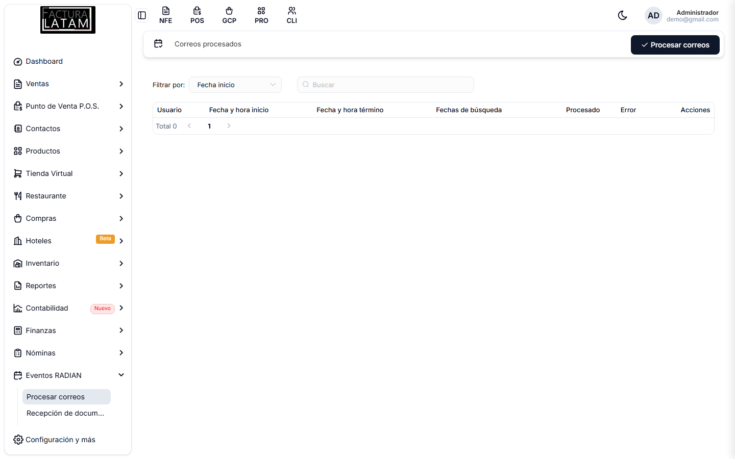Expand the Hoteles menu chevron

coord(121,241)
